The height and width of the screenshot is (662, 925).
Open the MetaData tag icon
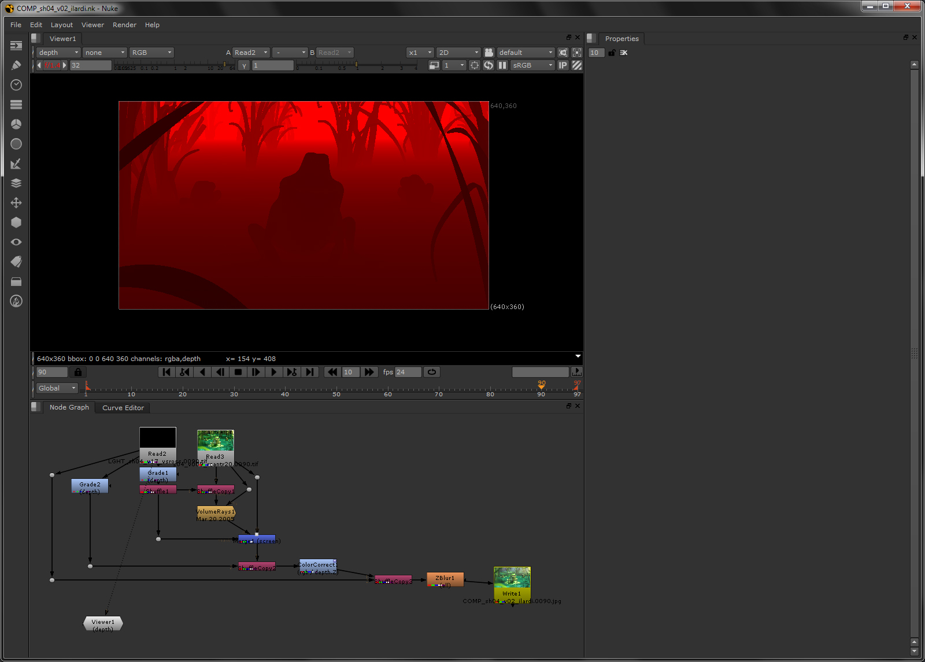coord(16,262)
